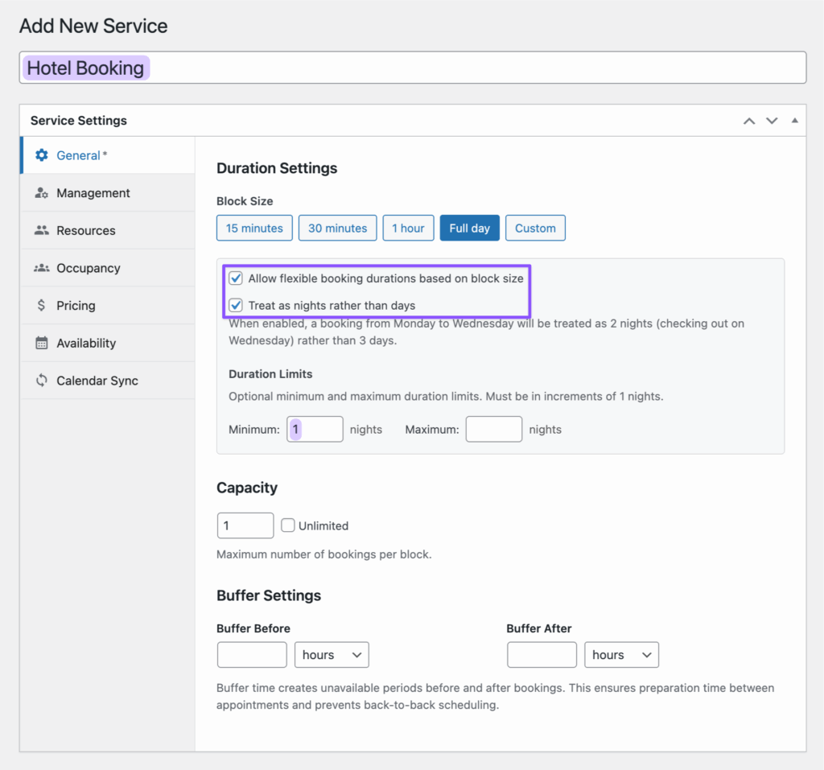Viewport: 824px width, 770px height.
Task: Click the gear icon on the General tab
Action: click(41, 154)
